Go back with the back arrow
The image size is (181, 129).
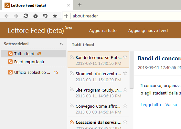[x=6, y=16]
